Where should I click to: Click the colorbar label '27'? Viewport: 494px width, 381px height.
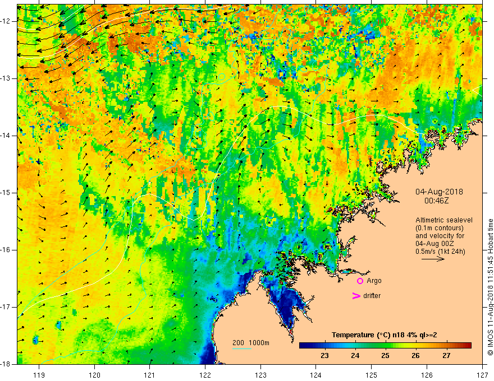446,356
